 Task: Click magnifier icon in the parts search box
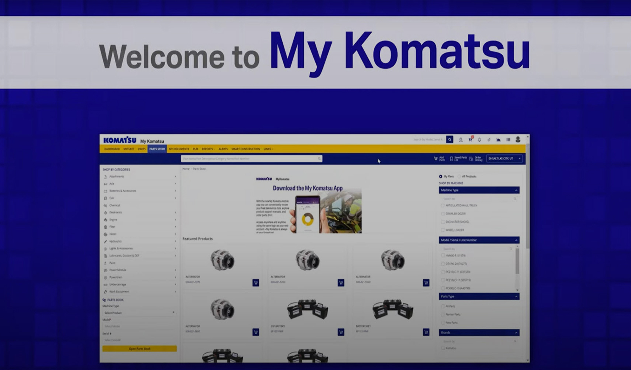click(319, 159)
